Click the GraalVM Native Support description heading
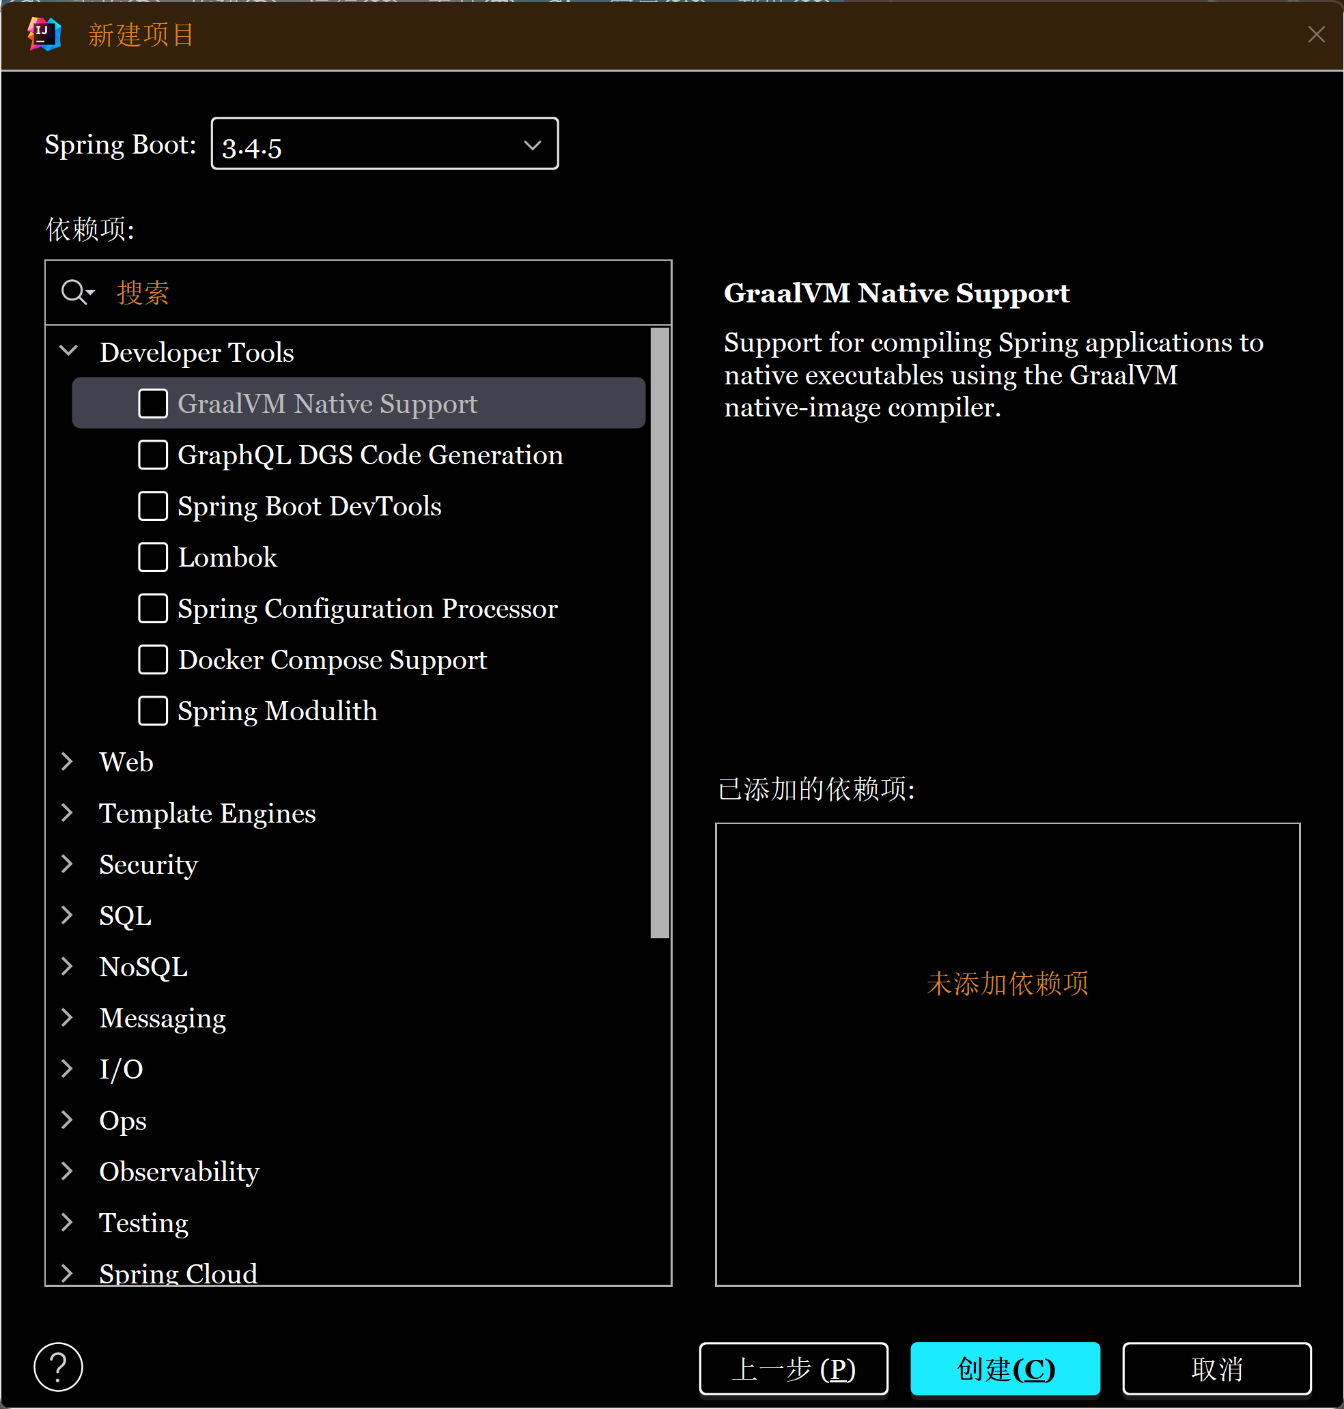 pyautogui.click(x=896, y=294)
